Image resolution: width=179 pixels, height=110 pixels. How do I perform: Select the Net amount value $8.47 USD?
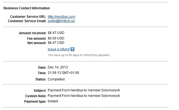tap(56, 43)
